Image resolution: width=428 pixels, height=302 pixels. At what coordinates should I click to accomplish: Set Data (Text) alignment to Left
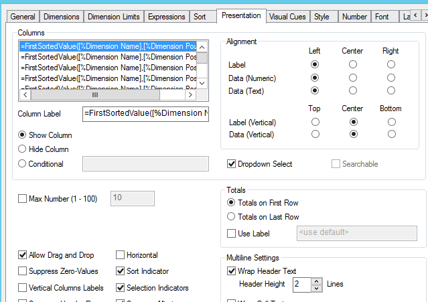coord(315,90)
